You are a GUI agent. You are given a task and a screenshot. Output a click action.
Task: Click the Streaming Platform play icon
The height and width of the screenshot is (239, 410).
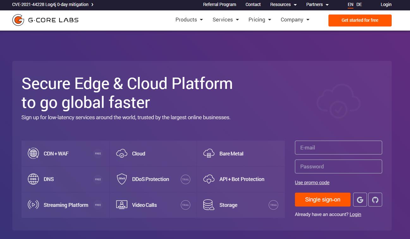(33, 205)
